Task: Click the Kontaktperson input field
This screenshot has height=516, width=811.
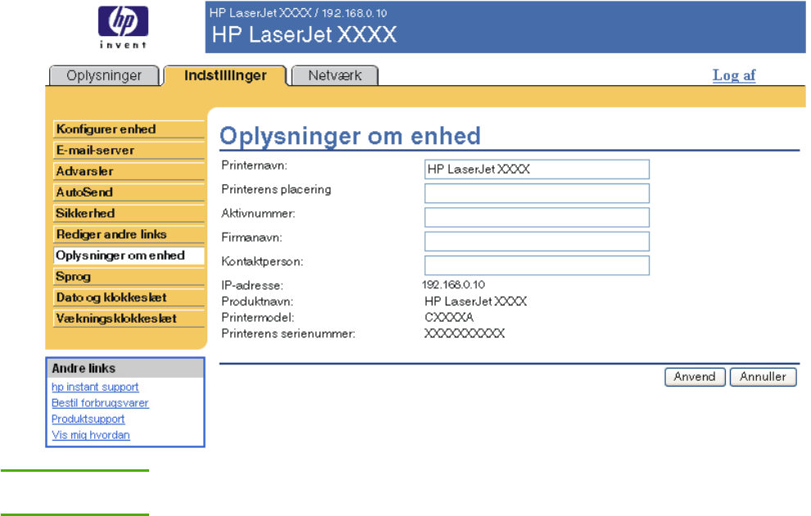Action: (537, 265)
